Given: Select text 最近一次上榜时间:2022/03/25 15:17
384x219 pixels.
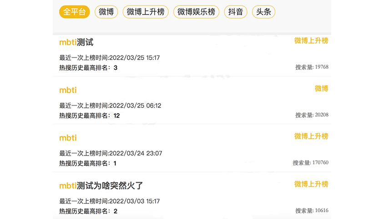Looking at the screenshot, I should coord(110,58).
